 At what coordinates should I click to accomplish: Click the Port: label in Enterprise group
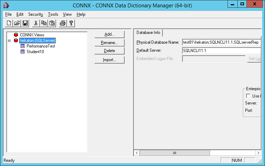[249, 110]
